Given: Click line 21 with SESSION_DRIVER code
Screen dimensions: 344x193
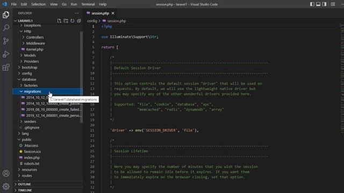Looking at the screenshot, I should coord(154,130).
